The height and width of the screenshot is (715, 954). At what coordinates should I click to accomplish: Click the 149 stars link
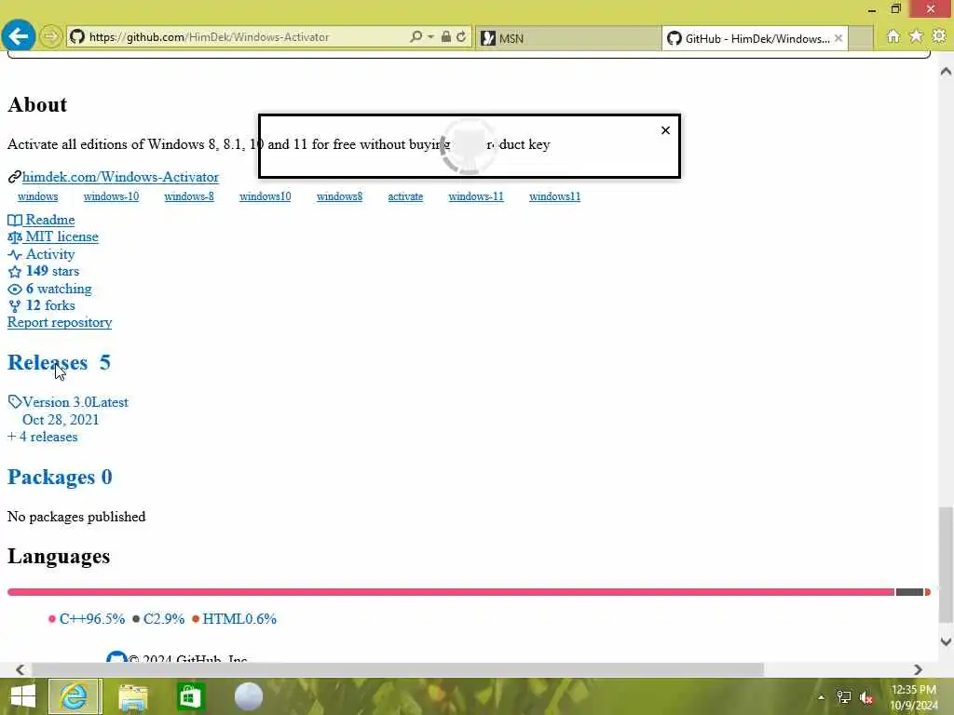(x=44, y=271)
